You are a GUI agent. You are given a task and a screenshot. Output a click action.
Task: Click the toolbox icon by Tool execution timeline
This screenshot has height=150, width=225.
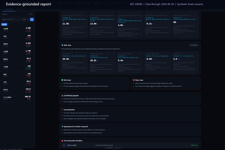(62, 141)
